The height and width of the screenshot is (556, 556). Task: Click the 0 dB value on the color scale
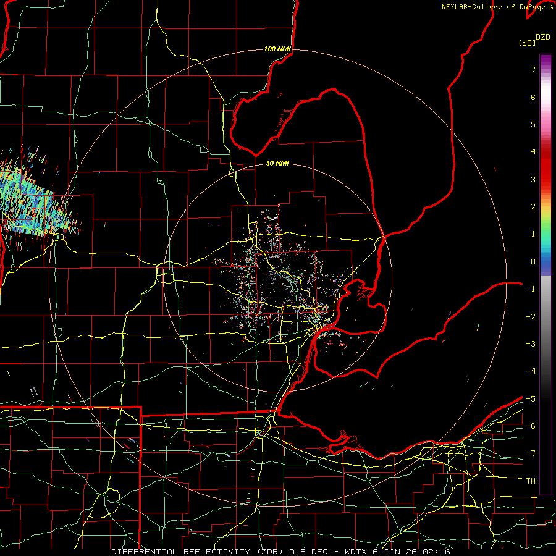click(533, 262)
